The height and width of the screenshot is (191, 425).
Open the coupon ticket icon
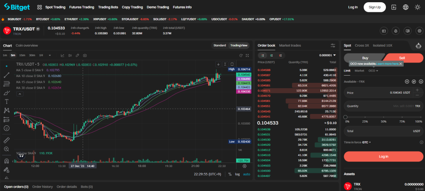click(x=384, y=31)
